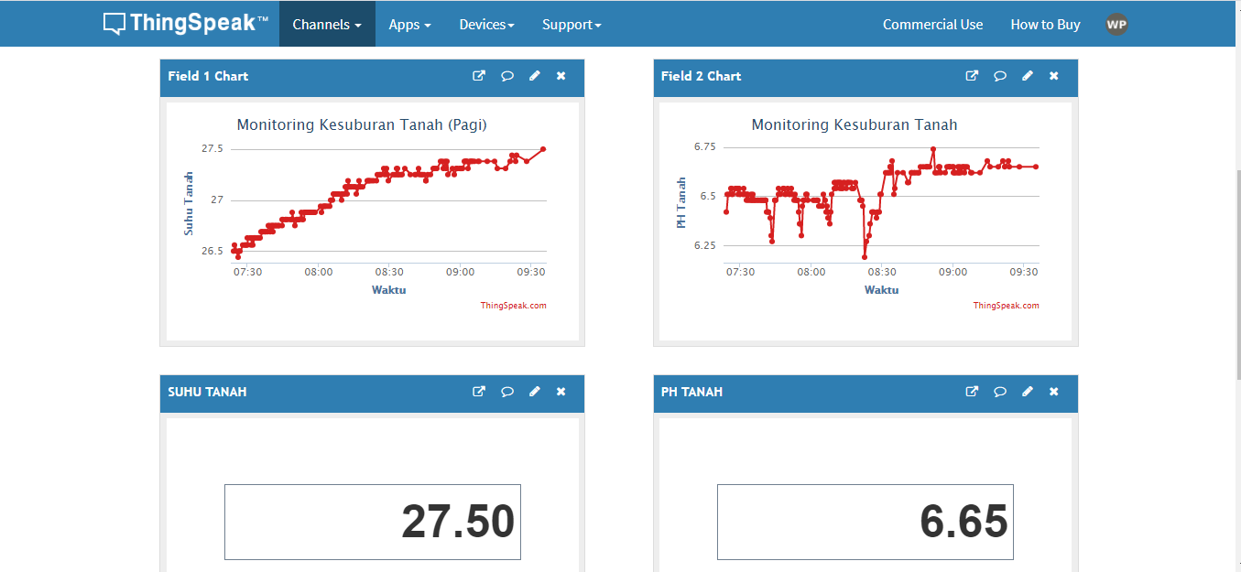The width and height of the screenshot is (1241, 572).
Task: Click the ThingSpeak logo
Action: (186, 24)
